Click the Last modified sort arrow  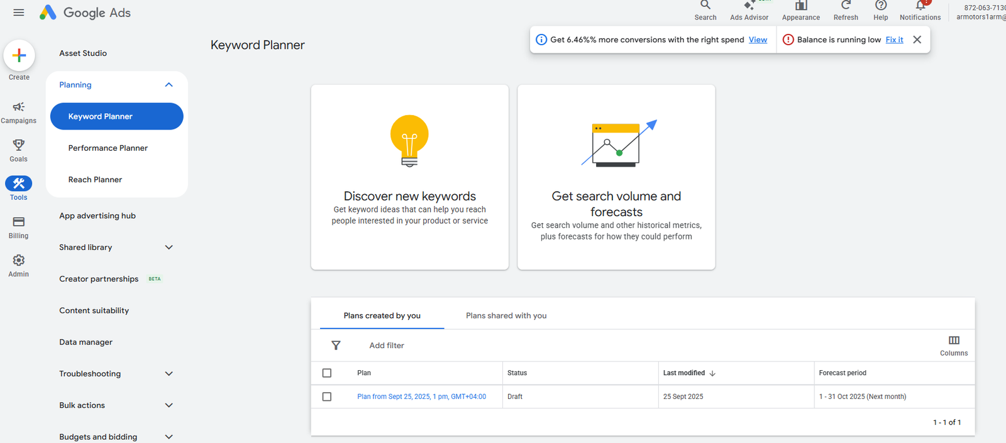click(x=712, y=373)
